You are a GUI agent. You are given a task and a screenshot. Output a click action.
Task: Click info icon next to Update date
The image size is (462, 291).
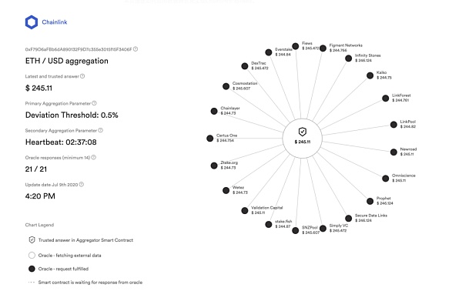82,185
